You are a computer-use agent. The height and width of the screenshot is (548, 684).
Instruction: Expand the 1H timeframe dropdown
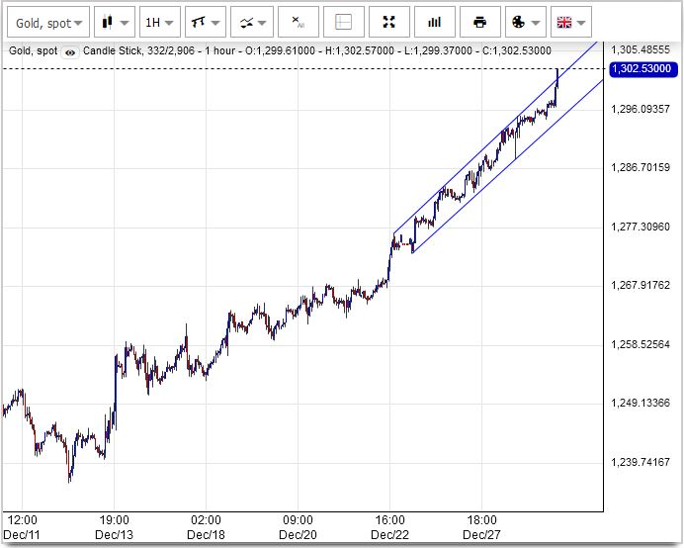coord(160,21)
